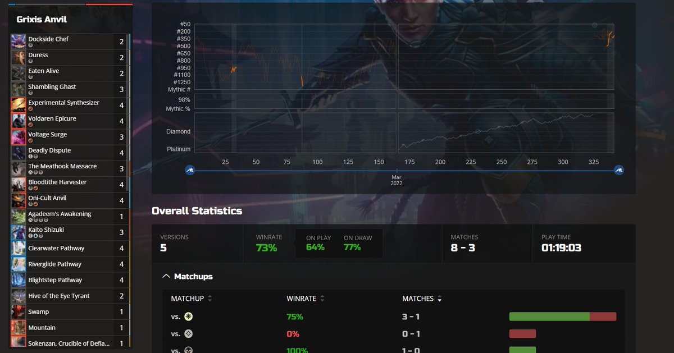Click The Meathook Massacre card art icon

coord(19,169)
